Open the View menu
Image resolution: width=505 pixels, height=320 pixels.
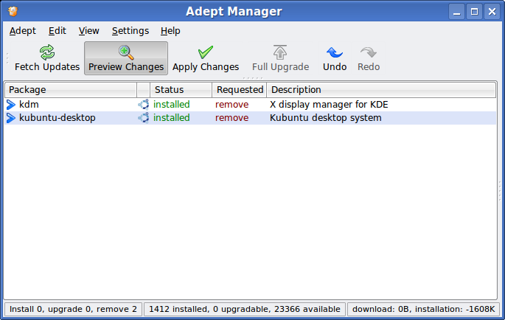[x=89, y=31]
